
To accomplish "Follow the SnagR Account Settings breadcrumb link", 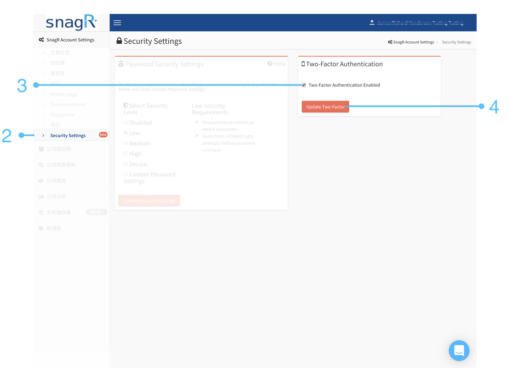I will click(x=413, y=42).
